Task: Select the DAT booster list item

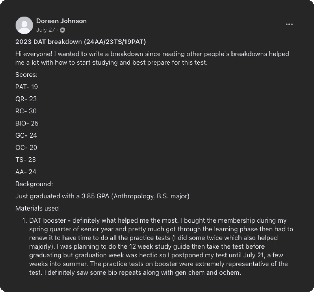Action: coord(156,246)
